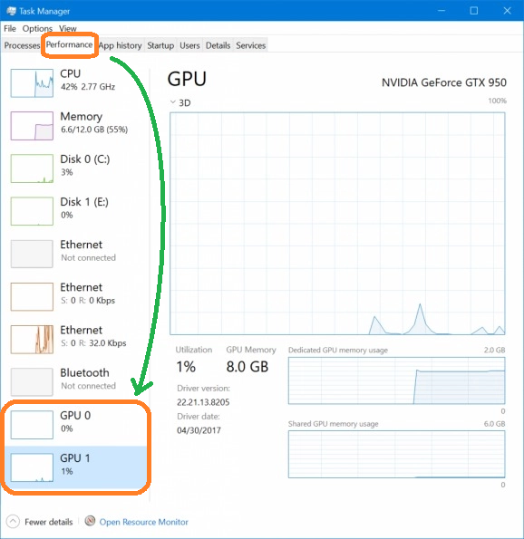524x539 pixels.
Task: Open the 3D engine dropdown chevron
Action: [x=173, y=102]
